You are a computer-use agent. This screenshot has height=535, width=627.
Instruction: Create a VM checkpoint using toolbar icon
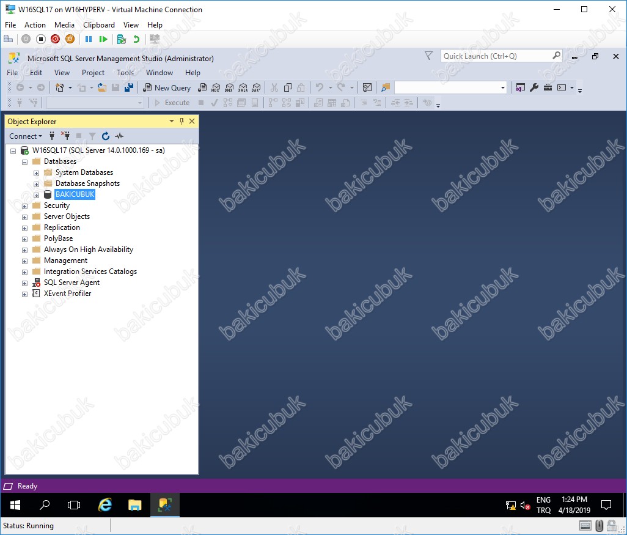pos(122,39)
